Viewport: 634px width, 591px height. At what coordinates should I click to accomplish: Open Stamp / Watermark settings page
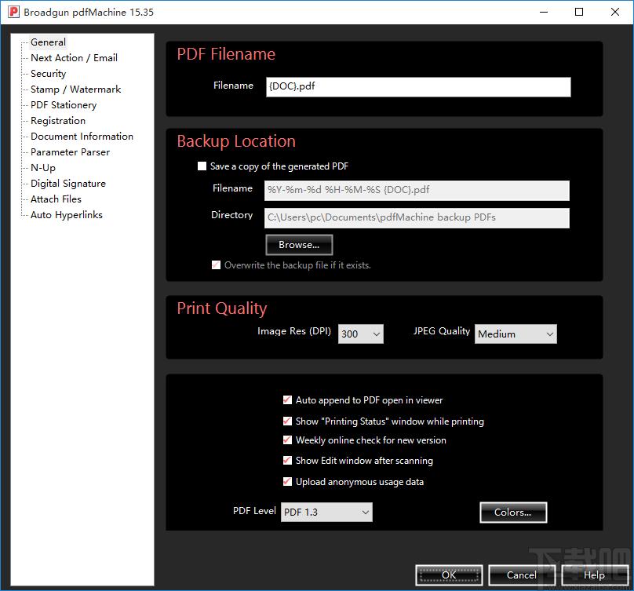pos(75,89)
